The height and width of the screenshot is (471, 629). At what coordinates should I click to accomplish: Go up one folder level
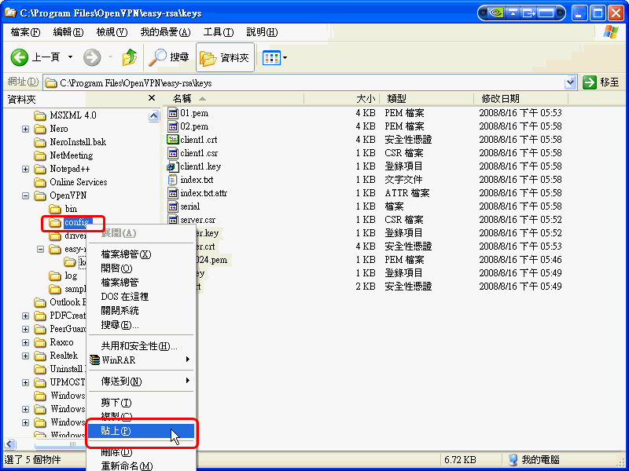[x=129, y=57]
